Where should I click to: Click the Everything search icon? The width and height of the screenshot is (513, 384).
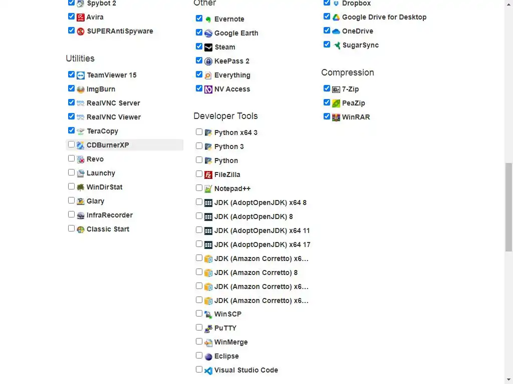[208, 75]
